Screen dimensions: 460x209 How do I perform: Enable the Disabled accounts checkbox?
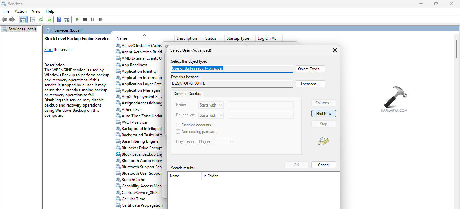click(178, 125)
